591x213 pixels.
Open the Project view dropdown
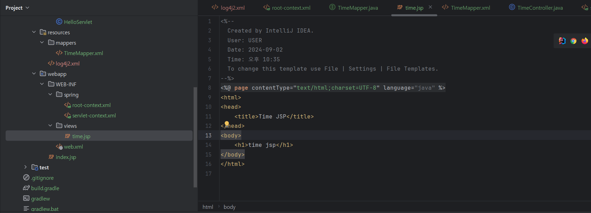pos(27,8)
